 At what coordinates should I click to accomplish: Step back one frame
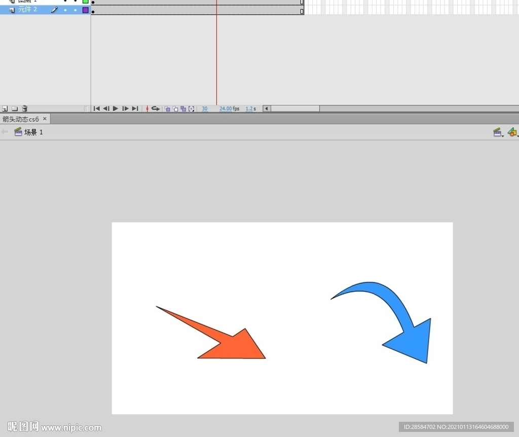[106, 108]
